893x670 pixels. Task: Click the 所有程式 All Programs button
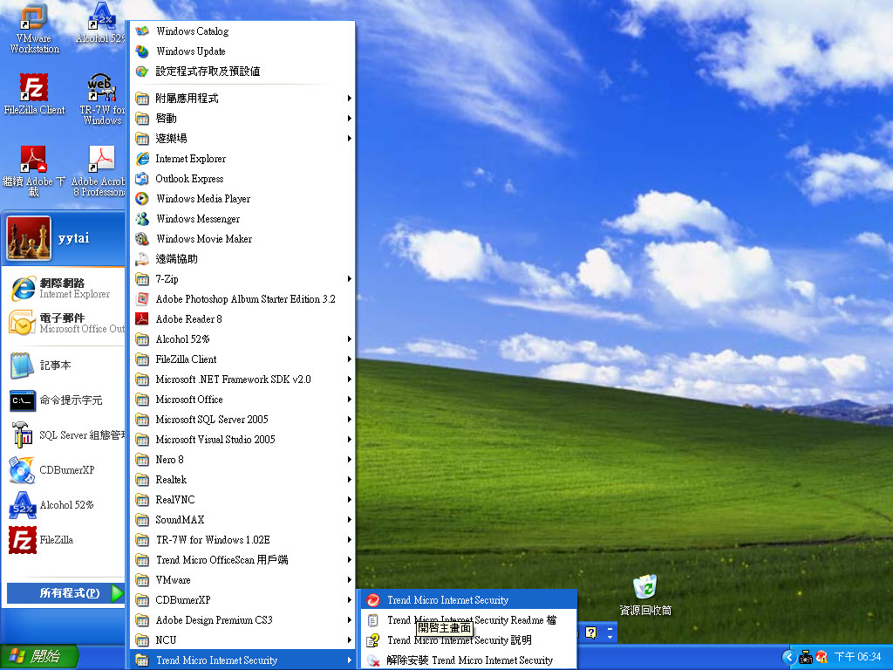coord(65,593)
